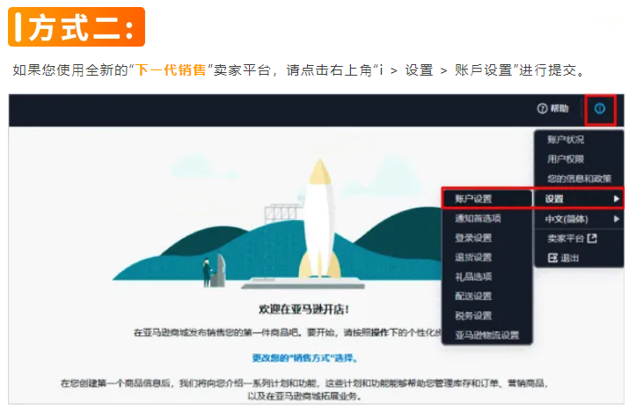Open the 帮助 help icon
629x409 pixels.
(542, 109)
